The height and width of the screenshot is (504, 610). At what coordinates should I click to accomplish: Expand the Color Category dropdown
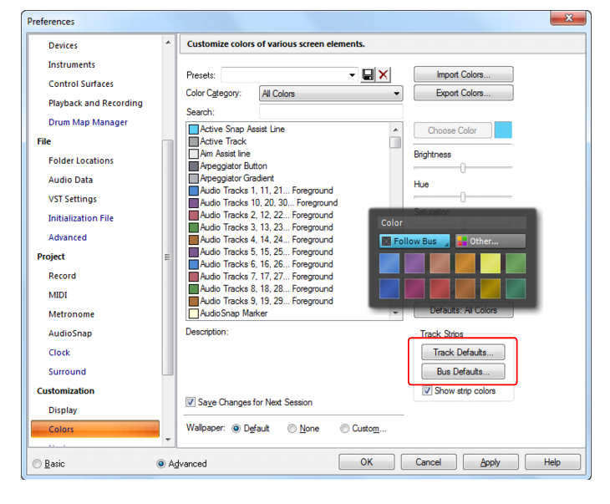396,94
